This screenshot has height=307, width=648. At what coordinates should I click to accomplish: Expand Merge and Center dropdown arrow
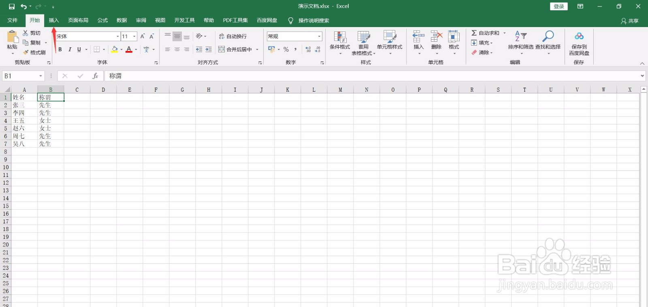[x=257, y=49]
